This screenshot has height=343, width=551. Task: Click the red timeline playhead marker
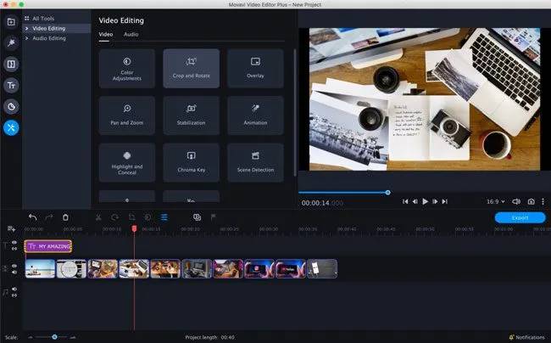click(134, 228)
